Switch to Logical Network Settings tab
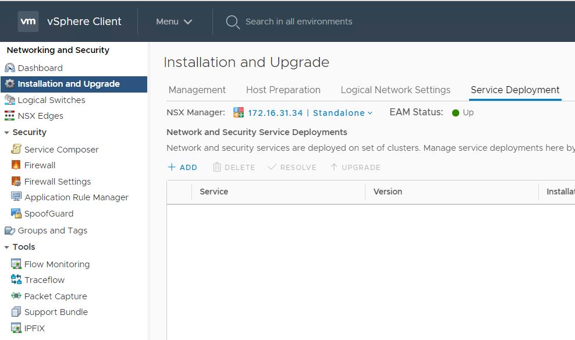The image size is (575, 340). tap(395, 90)
